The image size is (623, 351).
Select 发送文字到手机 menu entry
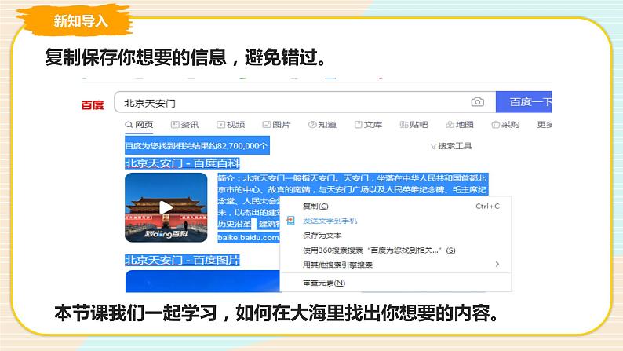[x=330, y=221]
